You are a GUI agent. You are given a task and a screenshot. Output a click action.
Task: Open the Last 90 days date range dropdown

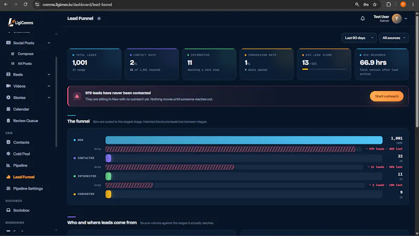pos(359,38)
